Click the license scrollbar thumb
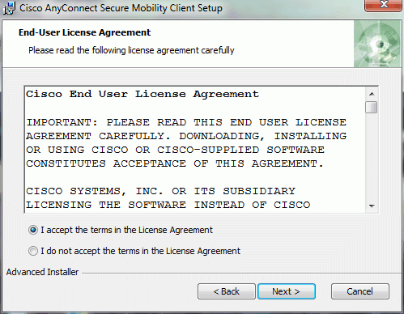The image size is (404, 314). pyautogui.click(x=372, y=107)
